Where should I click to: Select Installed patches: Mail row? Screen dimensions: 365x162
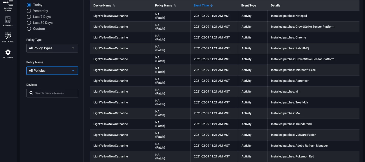[225, 113]
